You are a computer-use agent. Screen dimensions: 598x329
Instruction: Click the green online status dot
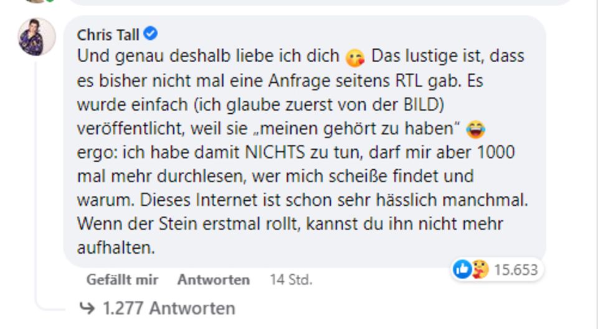pyautogui.click(x=49, y=1)
